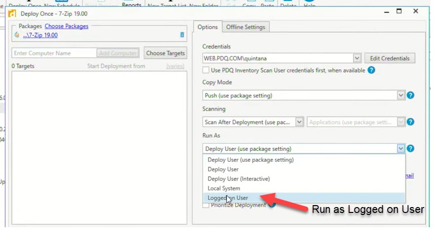The height and width of the screenshot is (241, 439).
Task: Enable Use PDQ Inventory Scan User credentials first
Action: (206, 70)
